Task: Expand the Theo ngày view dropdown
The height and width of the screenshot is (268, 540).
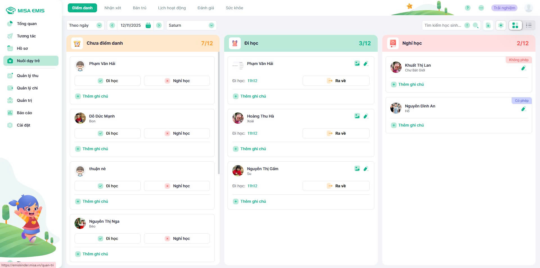Action: pyautogui.click(x=85, y=25)
